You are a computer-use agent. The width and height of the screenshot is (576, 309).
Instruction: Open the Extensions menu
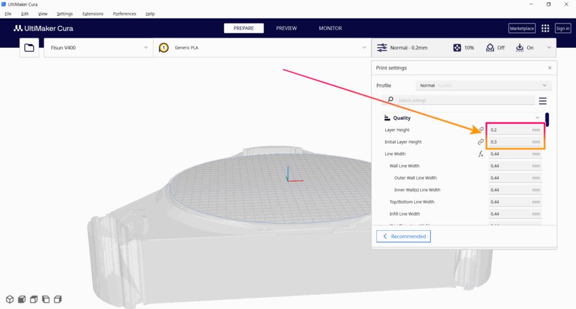[x=93, y=14]
